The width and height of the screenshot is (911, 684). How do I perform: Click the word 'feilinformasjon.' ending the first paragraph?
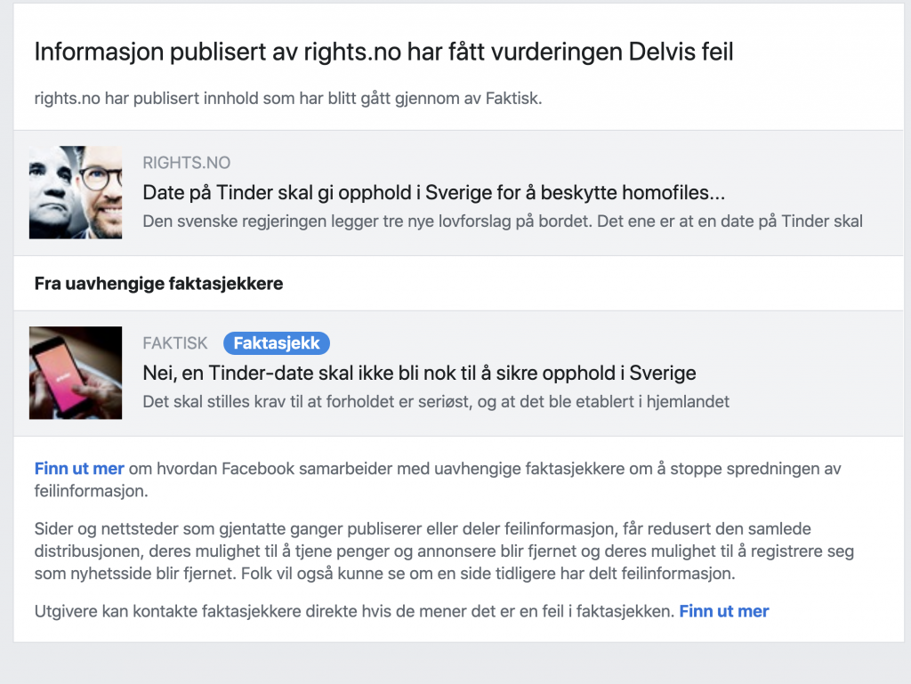pos(91,490)
